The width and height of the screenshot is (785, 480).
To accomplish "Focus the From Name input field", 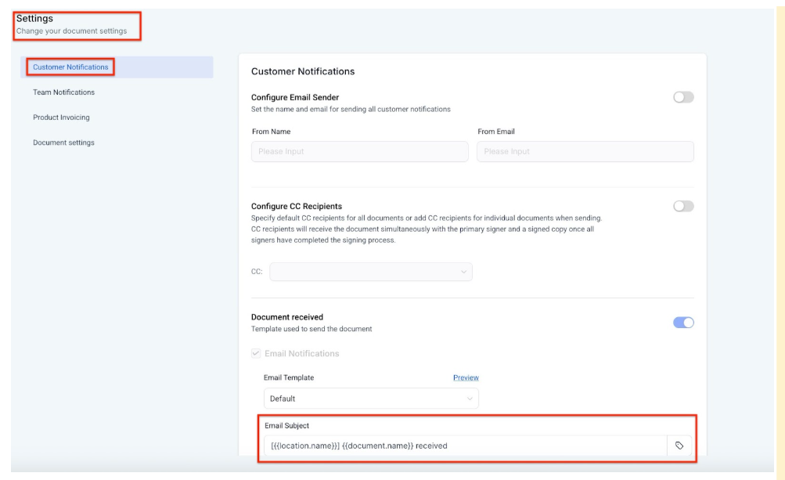I will [359, 151].
